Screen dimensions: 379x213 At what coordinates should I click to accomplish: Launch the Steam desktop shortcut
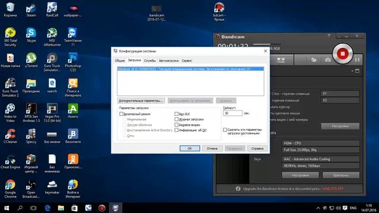pos(31,9)
